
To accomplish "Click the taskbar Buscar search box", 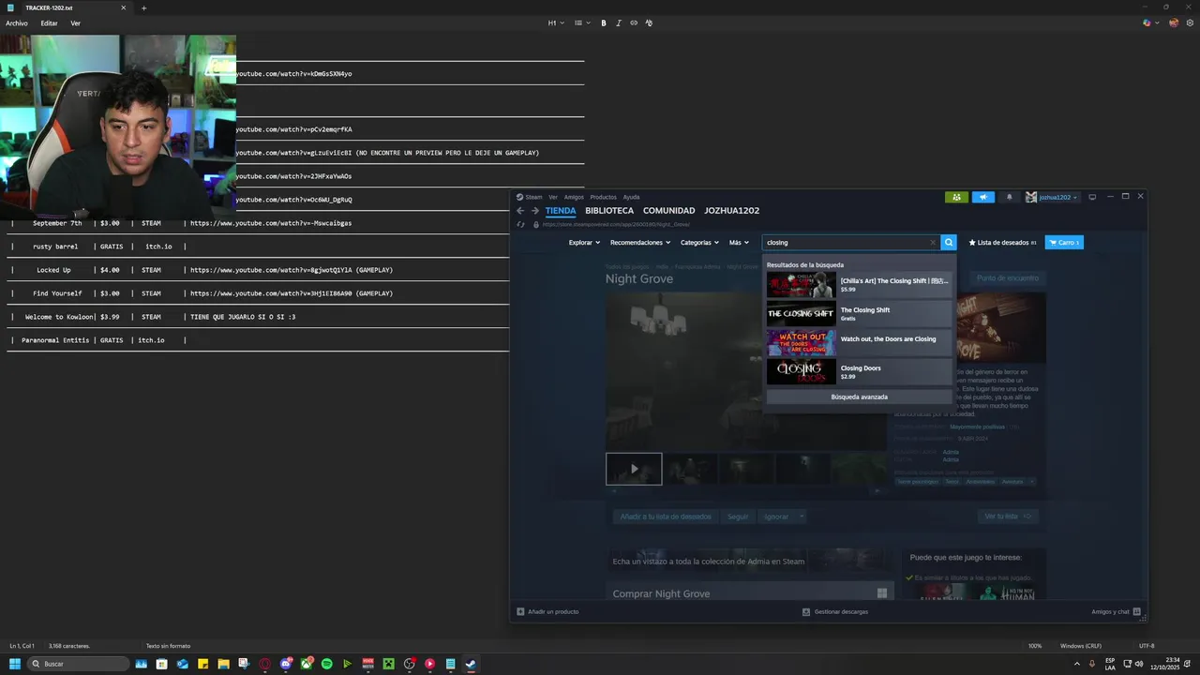I will coord(79,664).
